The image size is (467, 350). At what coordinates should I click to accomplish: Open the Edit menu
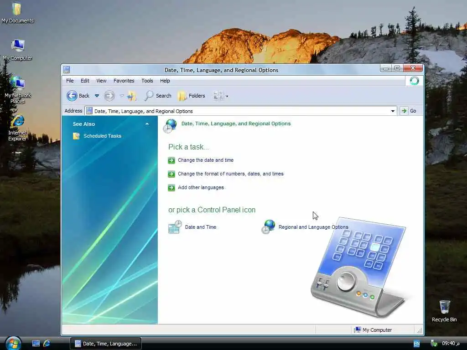(85, 81)
